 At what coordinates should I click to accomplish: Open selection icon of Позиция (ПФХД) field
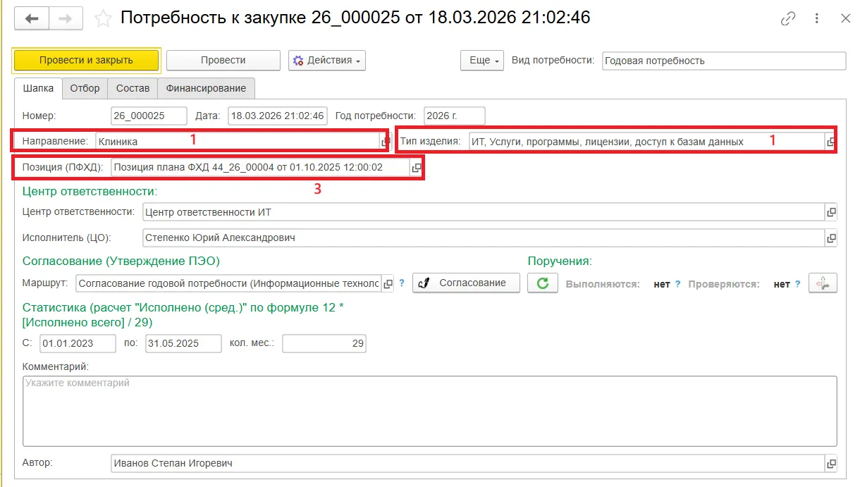(416, 168)
